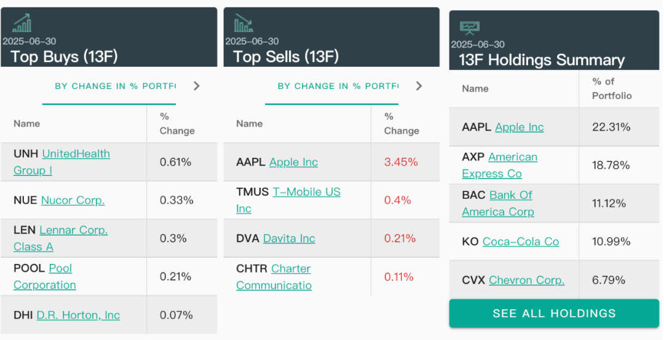Open the Nucor Corp. link
This screenshot has height=340, width=664.
coord(73,200)
